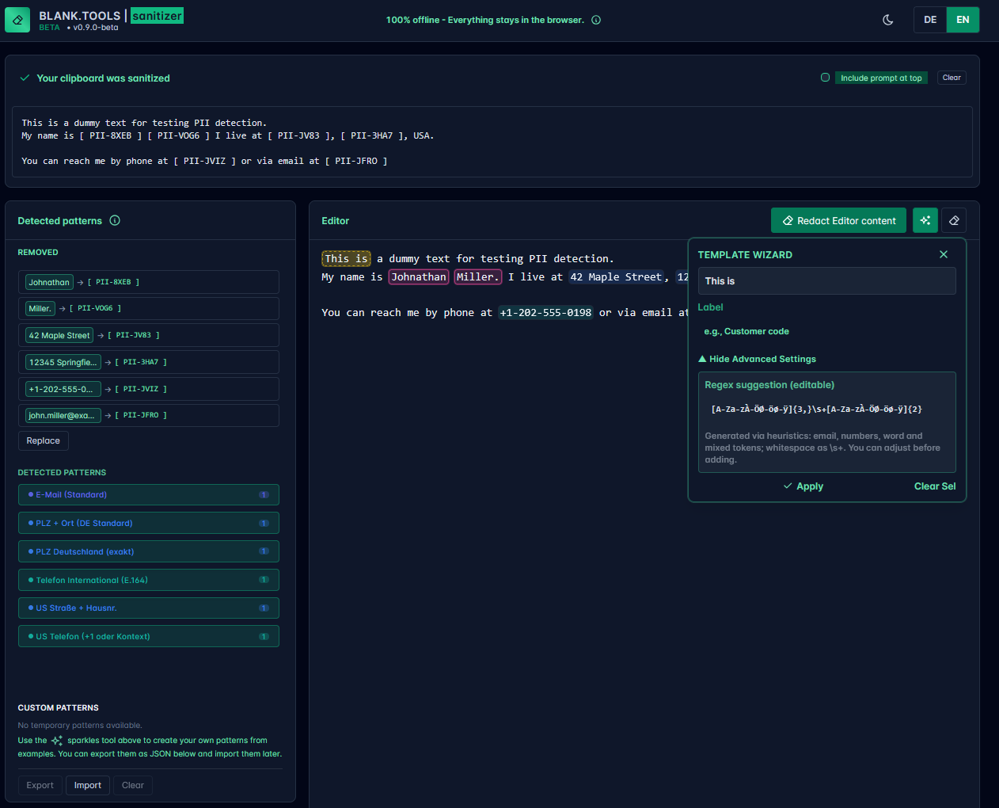Click the Replace button
The image size is (999, 808).
click(44, 440)
